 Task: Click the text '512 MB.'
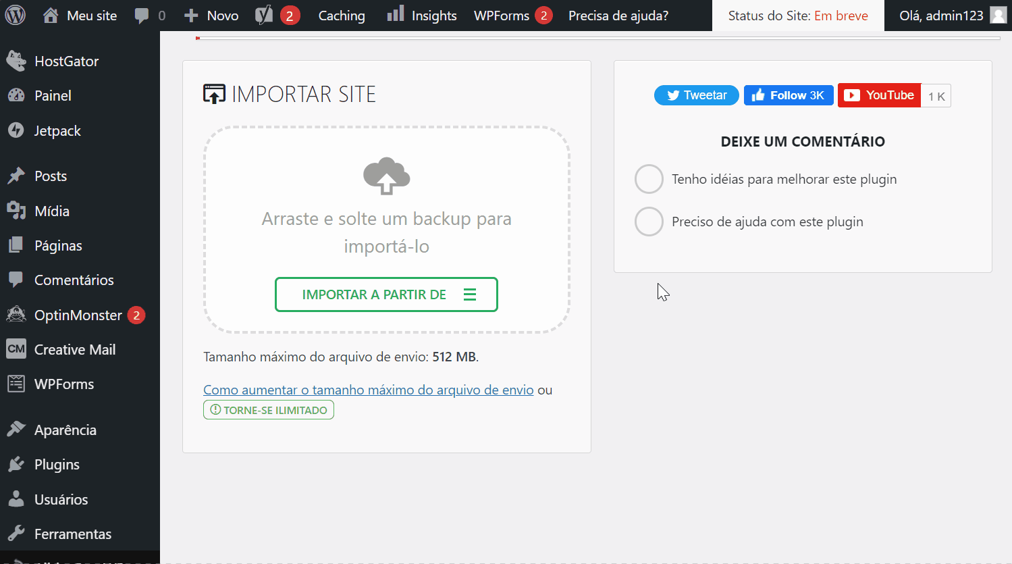[456, 357]
